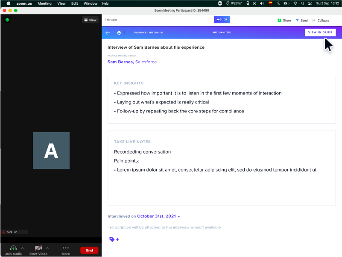Open macOS Spotlight search icon
This screenshot has width=342, height=257.
coord(303,3)
